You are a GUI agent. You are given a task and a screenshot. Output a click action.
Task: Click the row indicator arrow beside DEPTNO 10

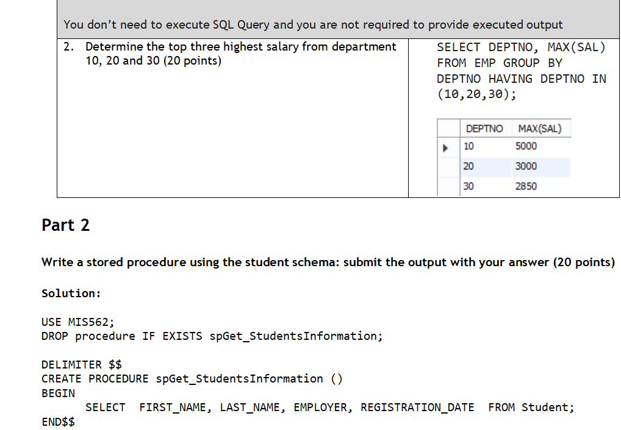[x=446, y=147]
